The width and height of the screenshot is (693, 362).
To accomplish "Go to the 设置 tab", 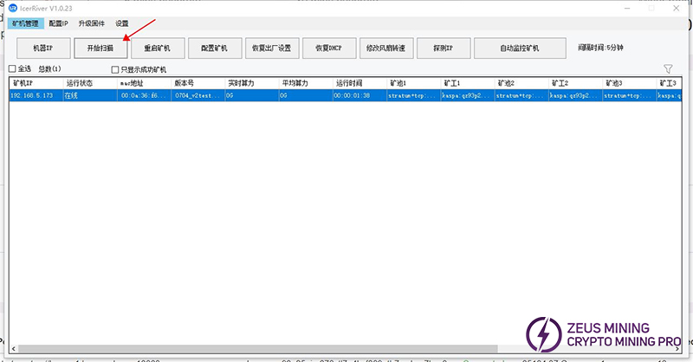I will coord(121,23).
